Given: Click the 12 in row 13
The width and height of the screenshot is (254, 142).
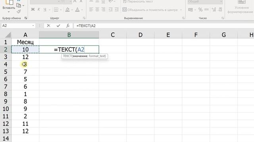Looking at the screenshot, I should point(25,131).
